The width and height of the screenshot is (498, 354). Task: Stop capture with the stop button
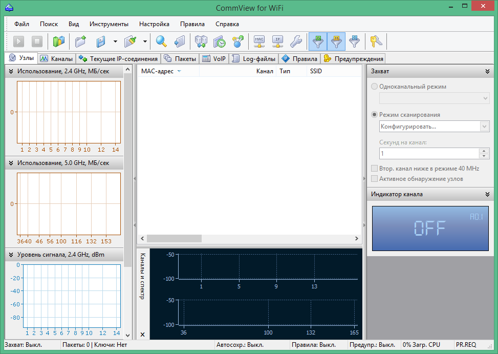pos(37,41)
